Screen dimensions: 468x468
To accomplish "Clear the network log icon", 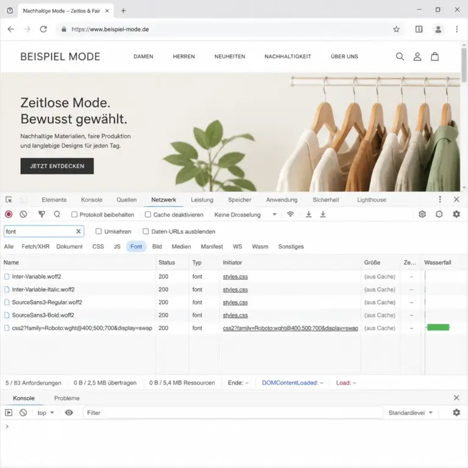I will tap(23, 214).
